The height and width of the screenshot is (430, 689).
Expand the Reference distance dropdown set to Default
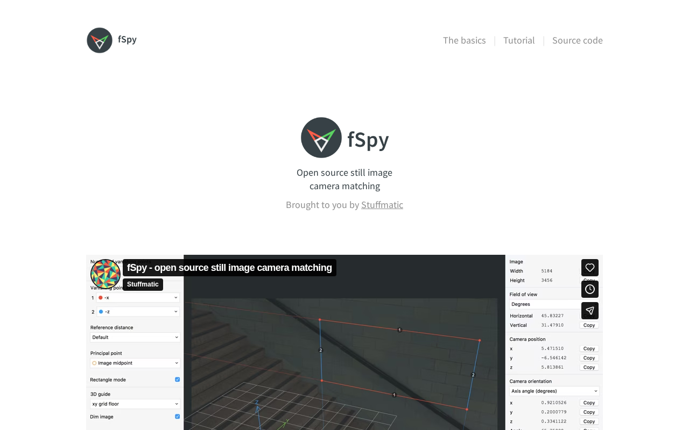(x=135, y=338)
